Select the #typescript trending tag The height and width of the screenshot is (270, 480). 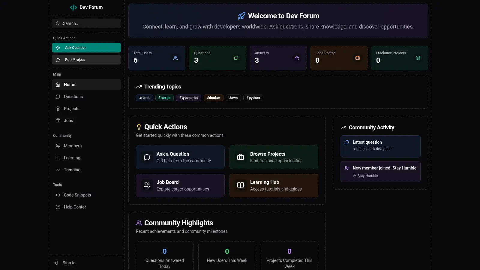coord(189,98)
